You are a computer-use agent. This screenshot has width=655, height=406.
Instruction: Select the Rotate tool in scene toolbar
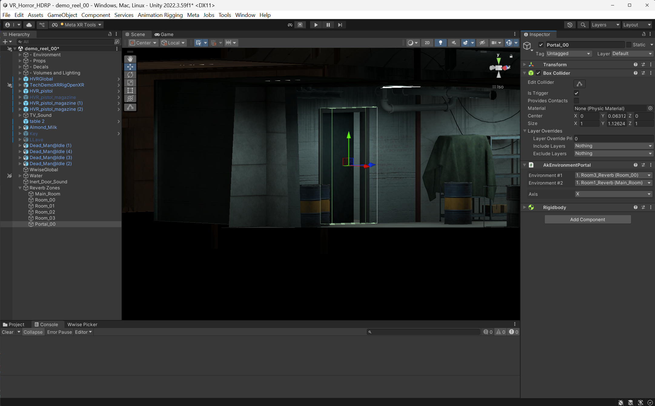[130, 75]
